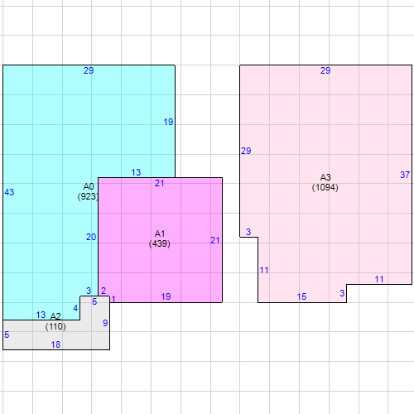Click the 11 dimension on A3's lower left edge
This screenshot has height=414, width=414.
coord(264,270)
